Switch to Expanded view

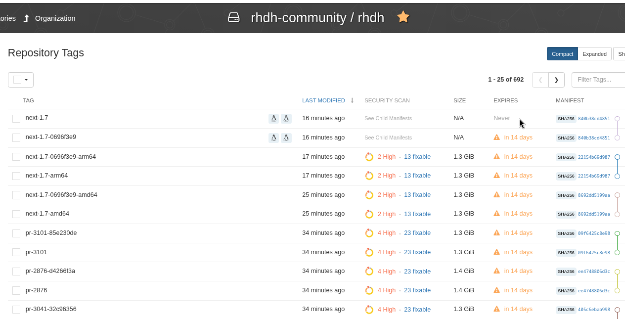(x=594, y=54)
